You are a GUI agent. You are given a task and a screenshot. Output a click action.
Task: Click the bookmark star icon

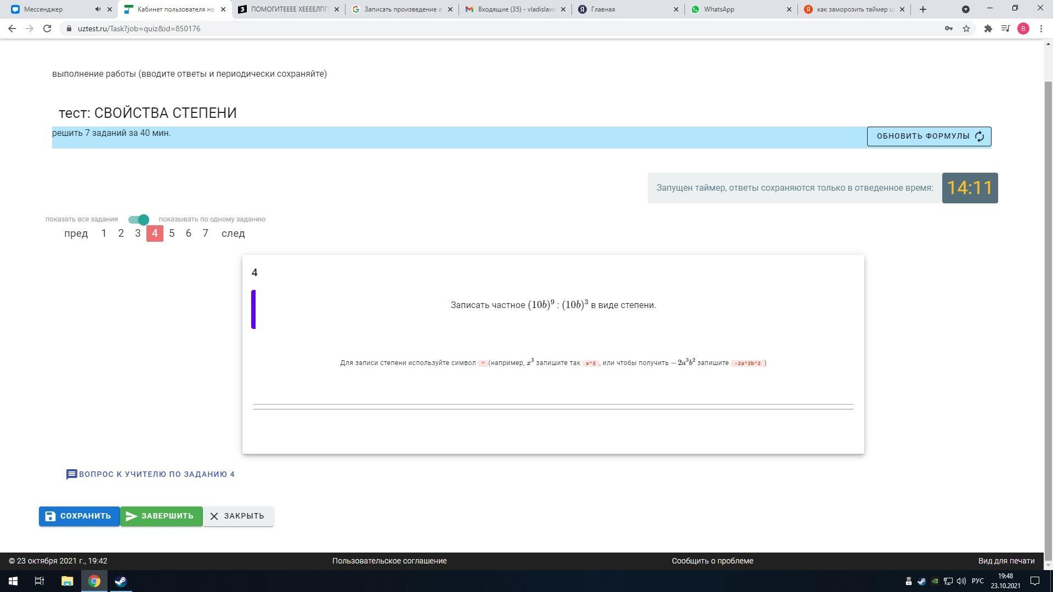point(966,29)
